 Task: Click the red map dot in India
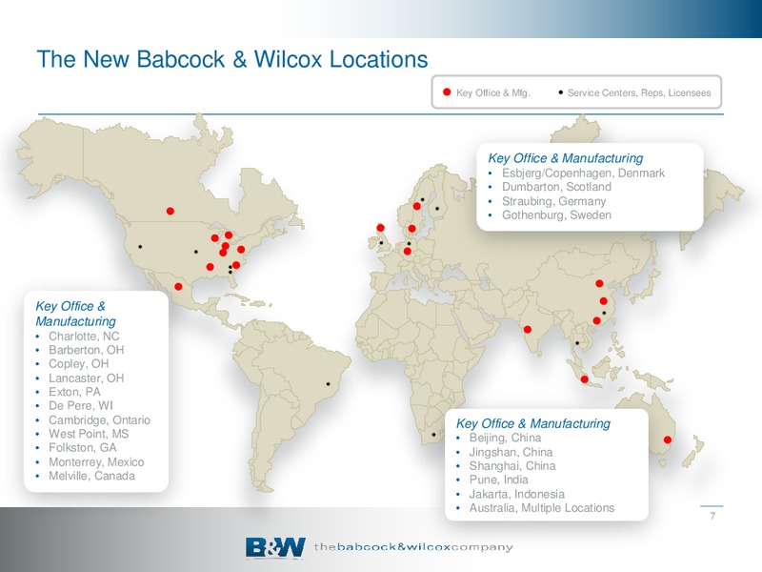click(x=528, y=330)
